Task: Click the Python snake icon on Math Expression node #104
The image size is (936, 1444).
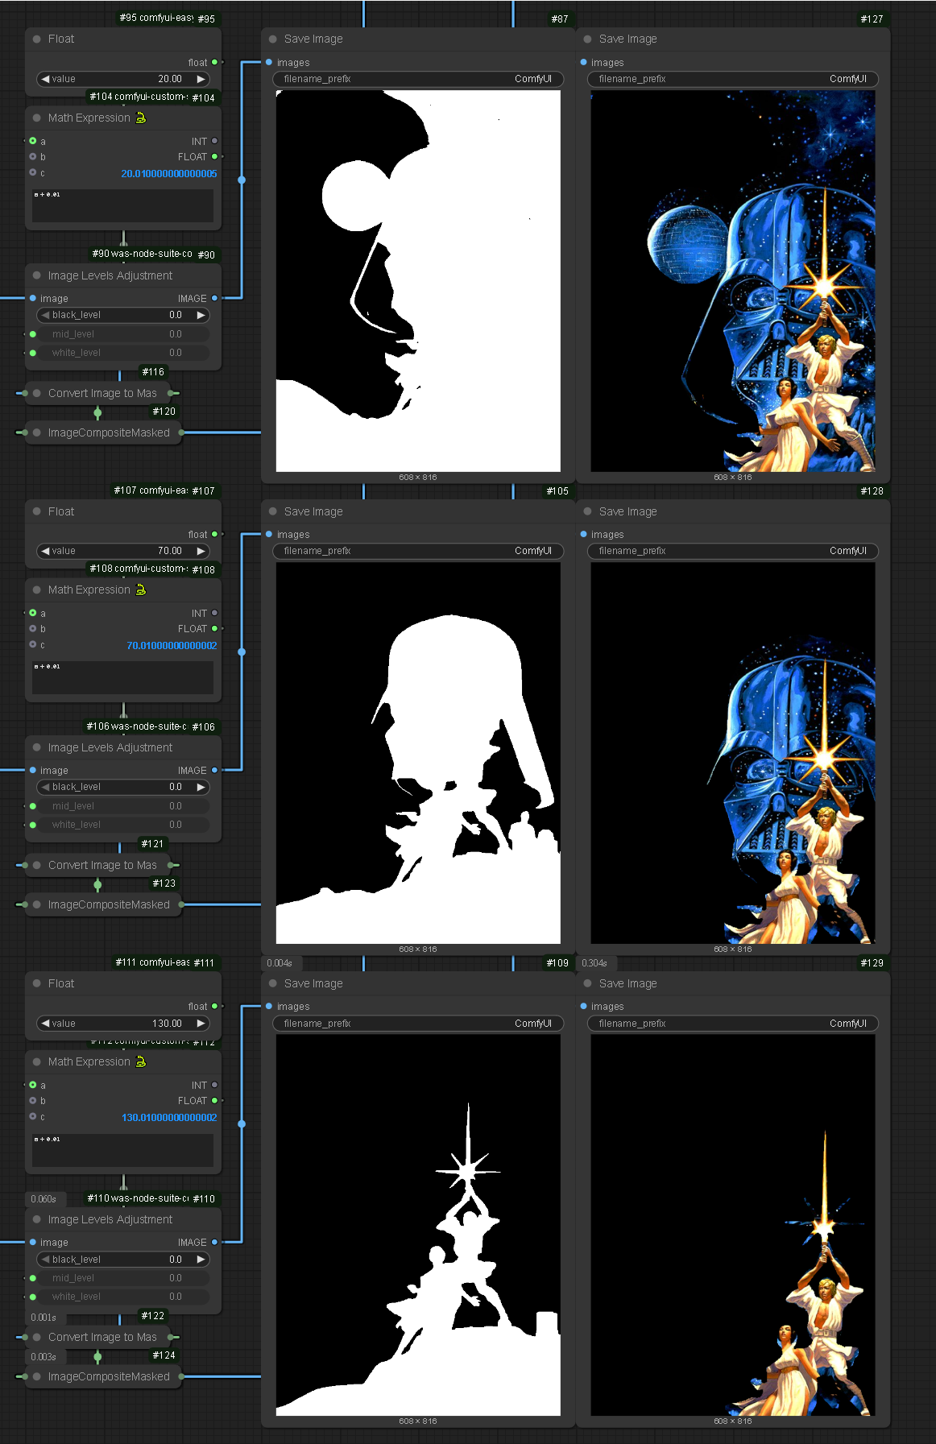Action: coord(141,118)
